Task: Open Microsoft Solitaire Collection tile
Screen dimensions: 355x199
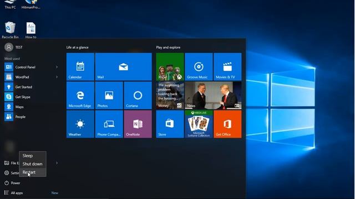Action: coord(199,124)
